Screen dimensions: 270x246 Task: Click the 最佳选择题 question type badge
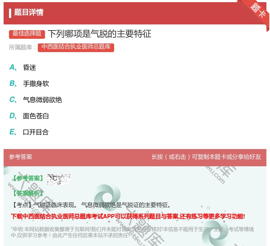coord(27,34)
